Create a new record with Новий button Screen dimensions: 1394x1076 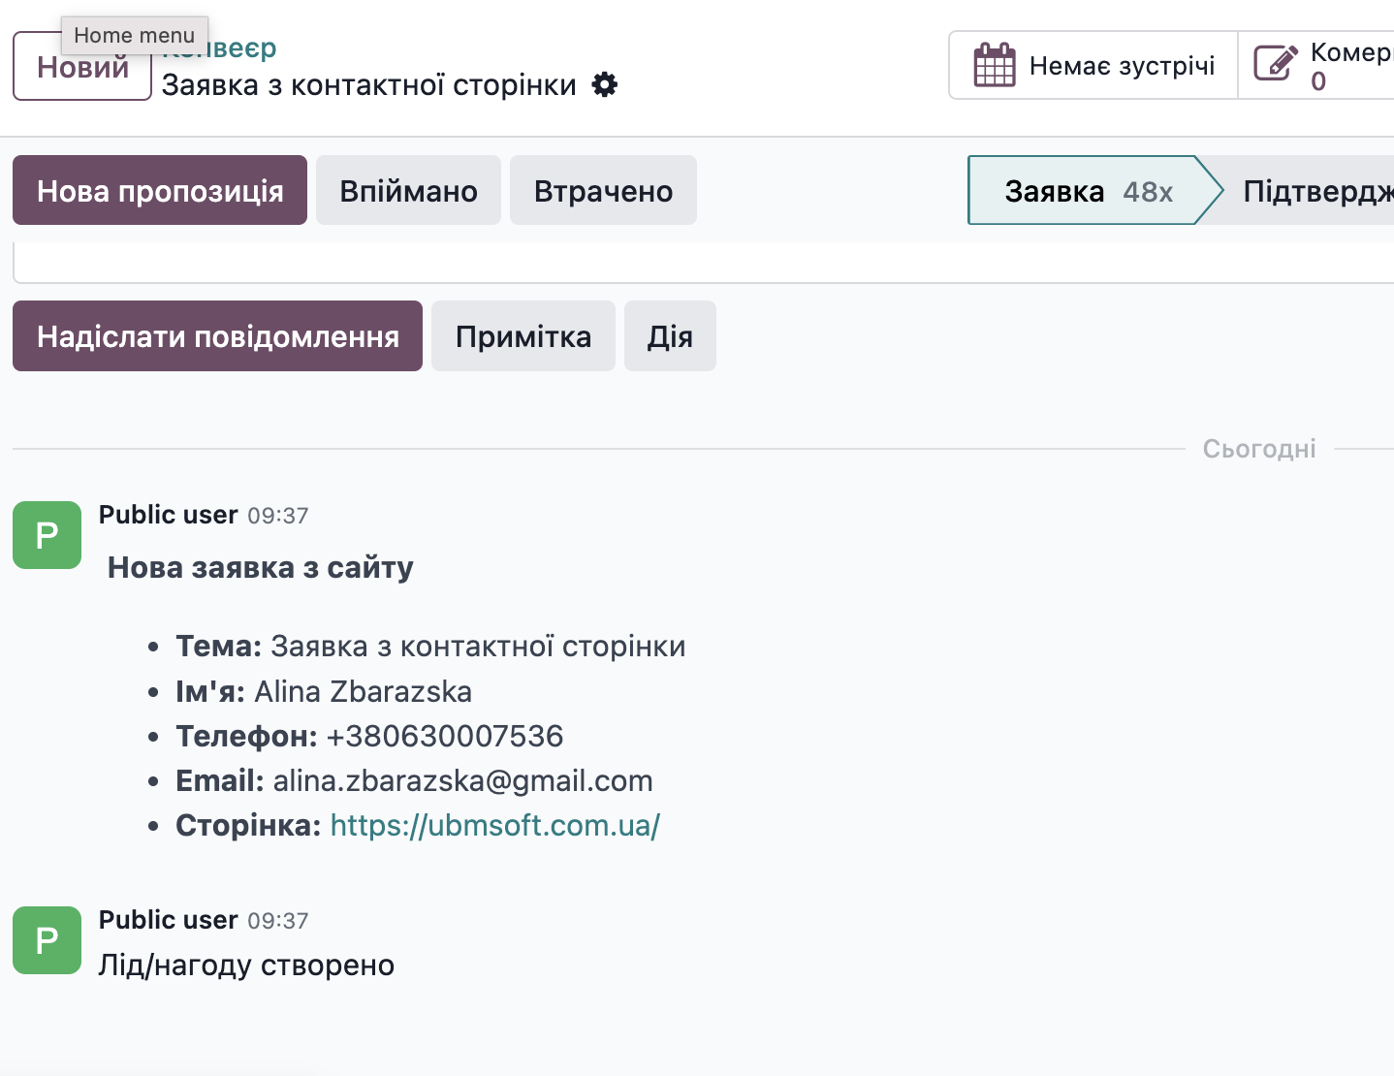point(82,66)
